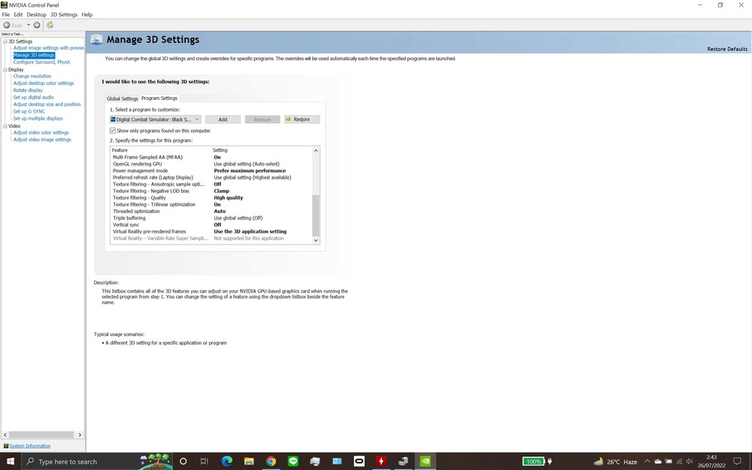
Task: Select the Trilinear optimization row
Action: coord(211,205)
